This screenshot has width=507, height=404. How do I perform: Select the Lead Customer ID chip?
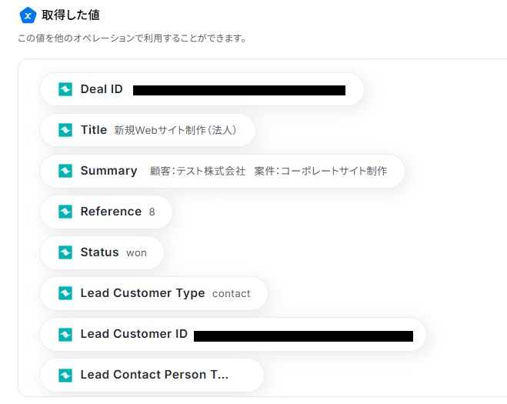coord(232,334)
